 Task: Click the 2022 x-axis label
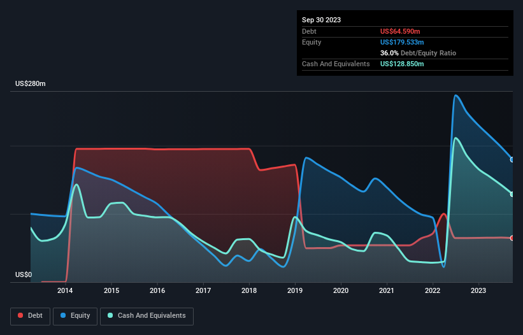pyautogui.click(x=433, y=290)
